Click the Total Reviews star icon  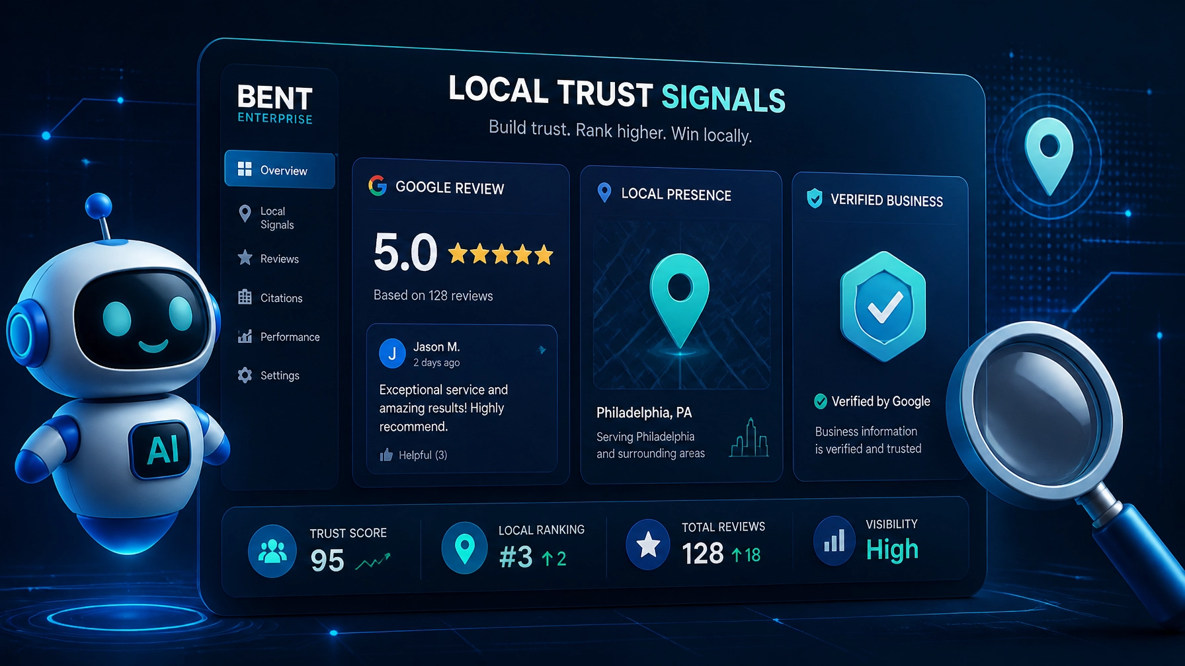(x=648, y=545)
